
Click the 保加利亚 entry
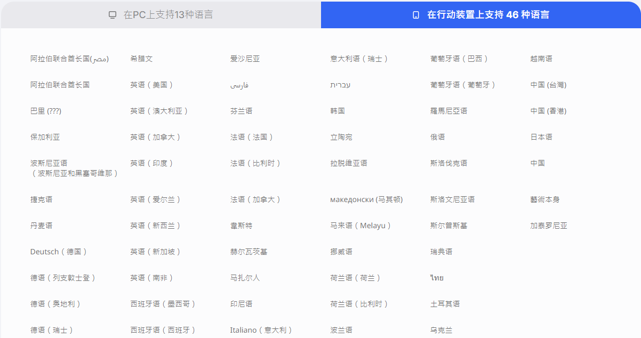point(45,137)
